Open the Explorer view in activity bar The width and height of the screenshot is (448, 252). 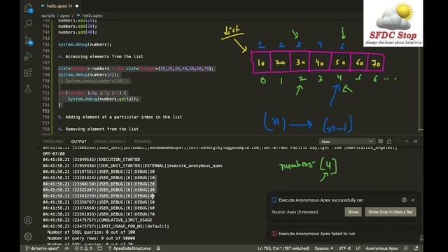pos(28,8)
